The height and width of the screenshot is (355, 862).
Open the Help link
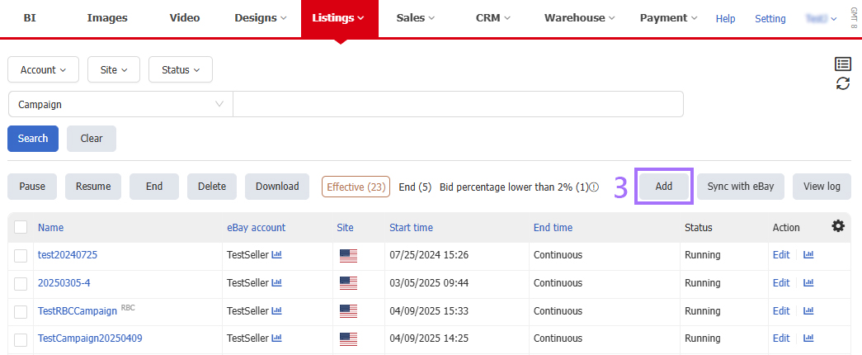725,19
